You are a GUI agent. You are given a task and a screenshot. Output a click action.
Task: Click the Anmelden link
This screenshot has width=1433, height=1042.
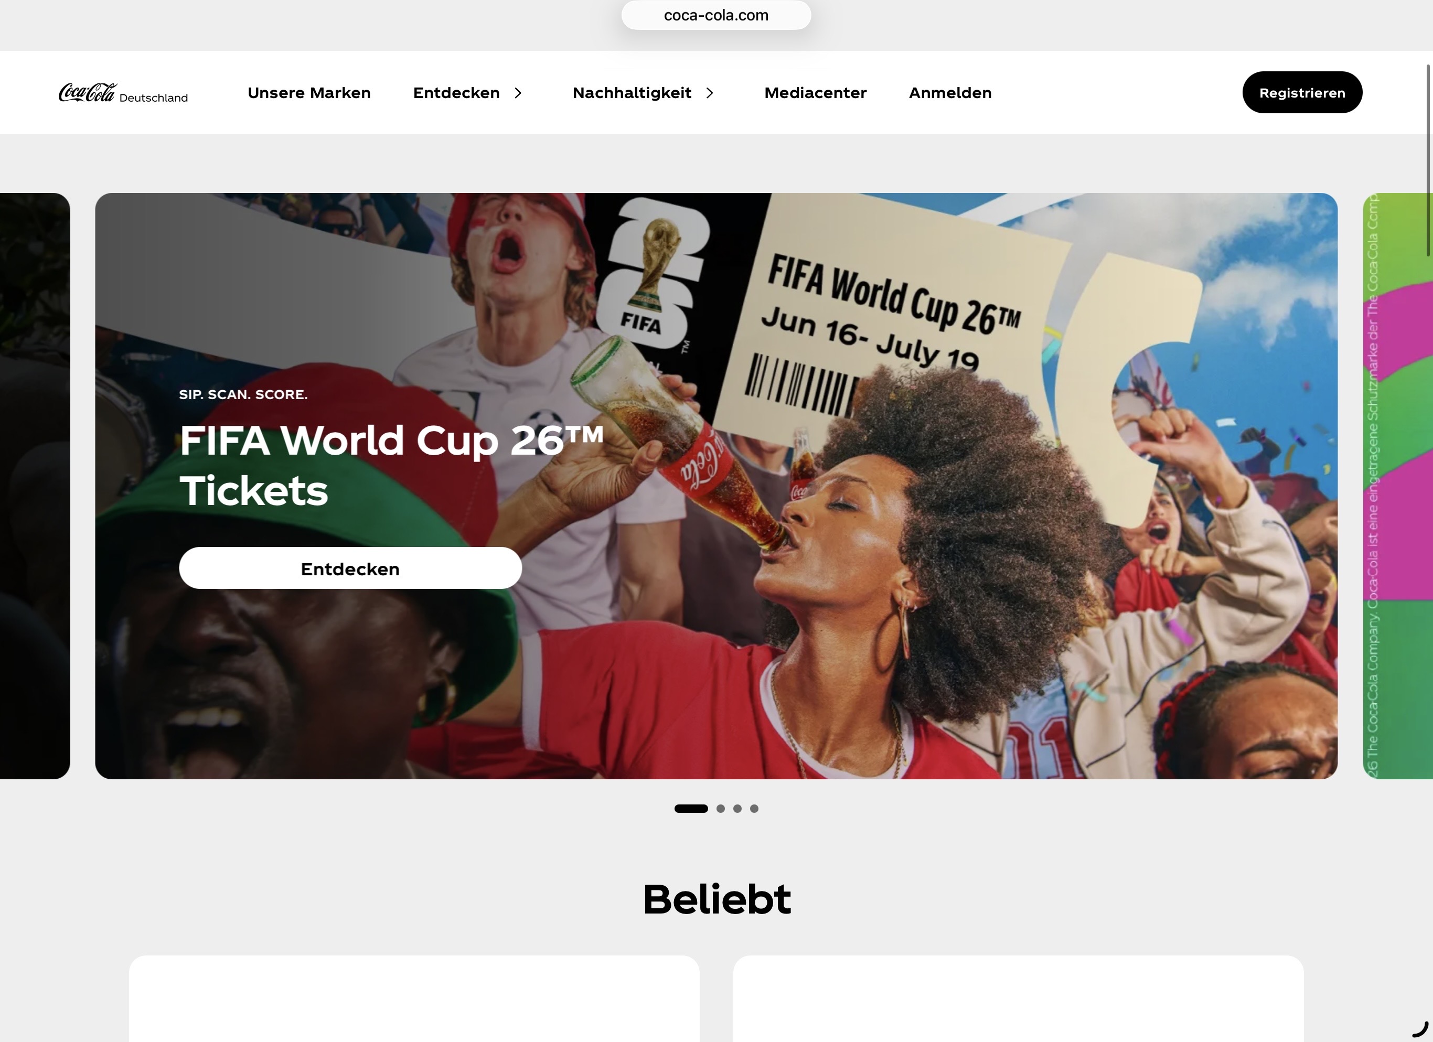950,93
